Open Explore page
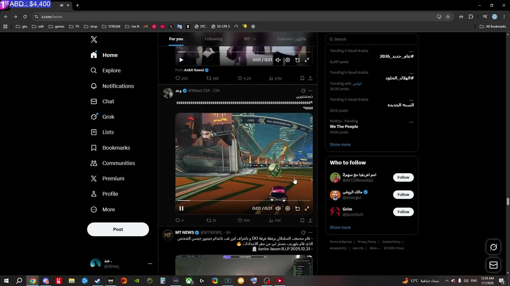This screenshot has width=510, height=286. 106,70
